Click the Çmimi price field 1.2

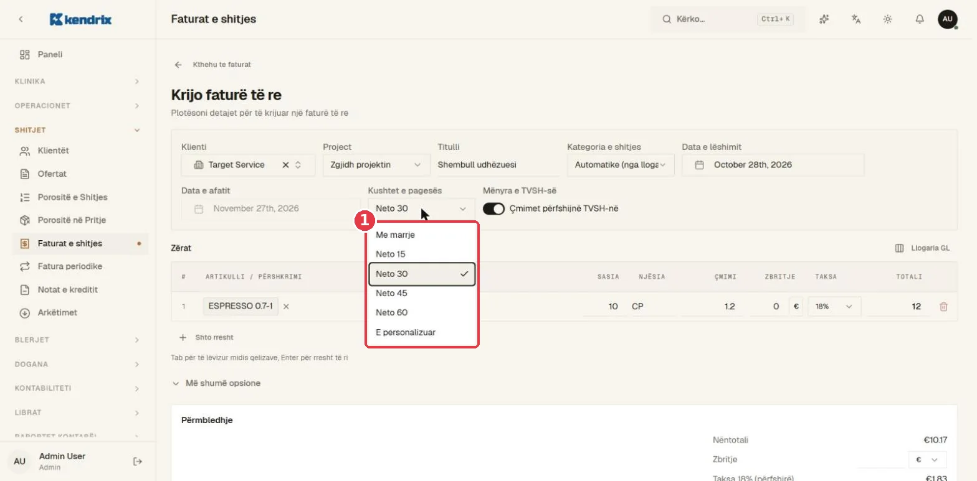(x=712, y=306)
